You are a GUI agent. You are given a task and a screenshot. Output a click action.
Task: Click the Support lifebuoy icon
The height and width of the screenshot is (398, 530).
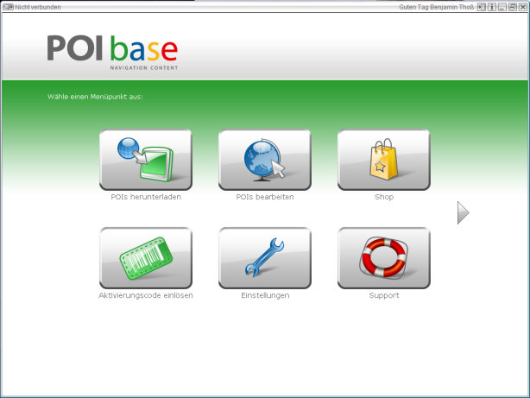pyautogui.click(x=383, y=258)
